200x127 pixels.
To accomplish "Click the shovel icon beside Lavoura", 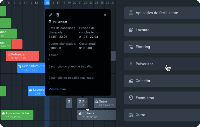I will [x=131, y=30].
